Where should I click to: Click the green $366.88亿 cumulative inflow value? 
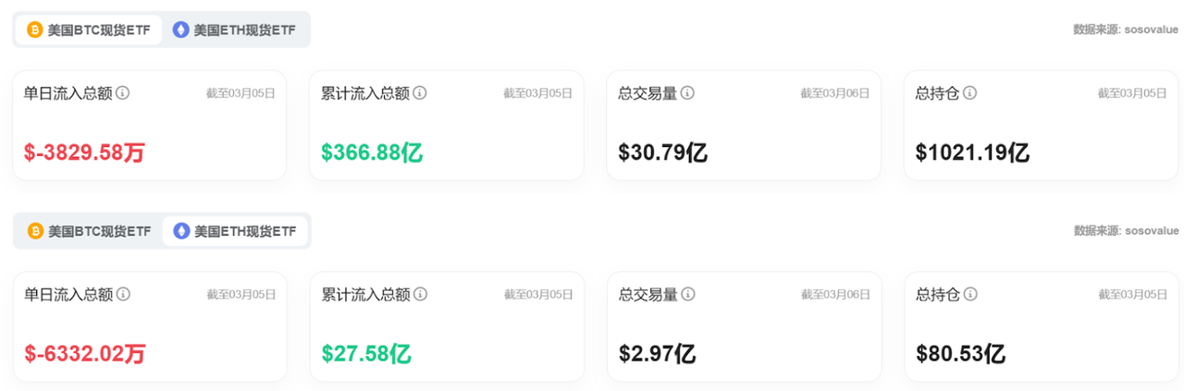click(372, 153)
